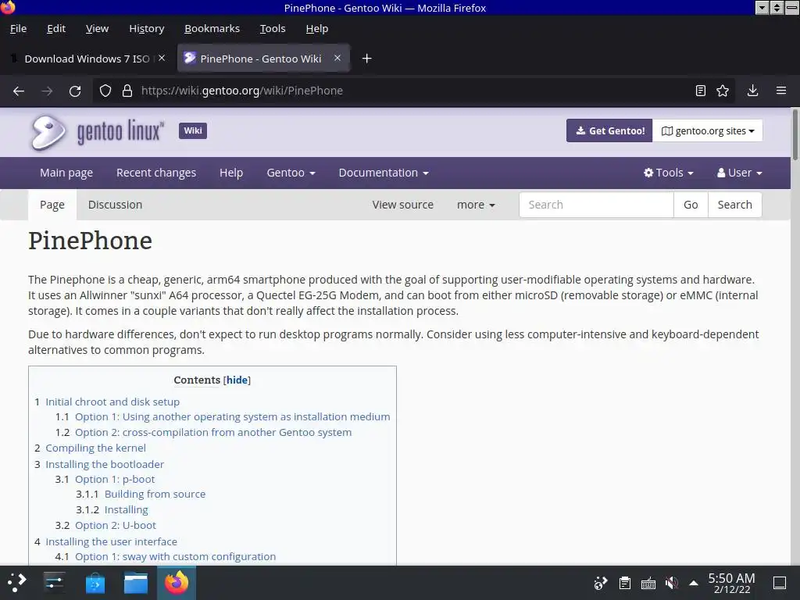Jump to Building from source section

(x=155, y=495)
